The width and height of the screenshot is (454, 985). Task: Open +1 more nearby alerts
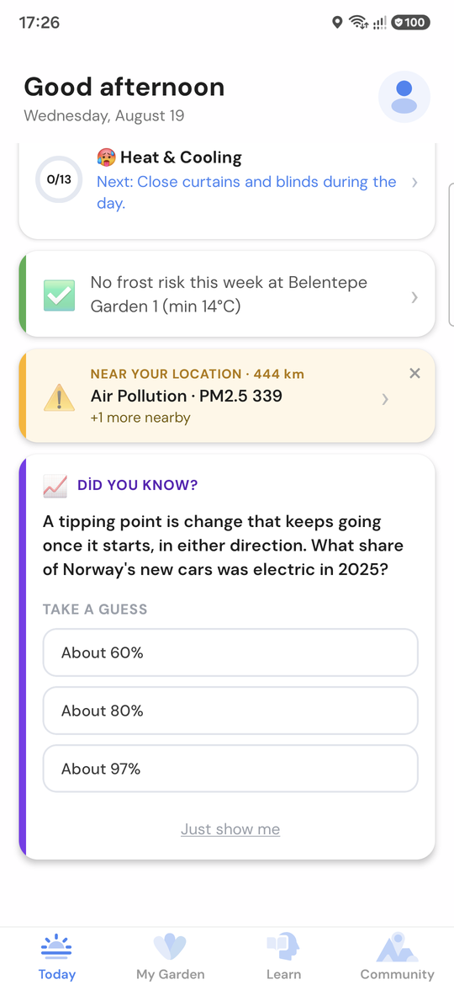point(140,418)
